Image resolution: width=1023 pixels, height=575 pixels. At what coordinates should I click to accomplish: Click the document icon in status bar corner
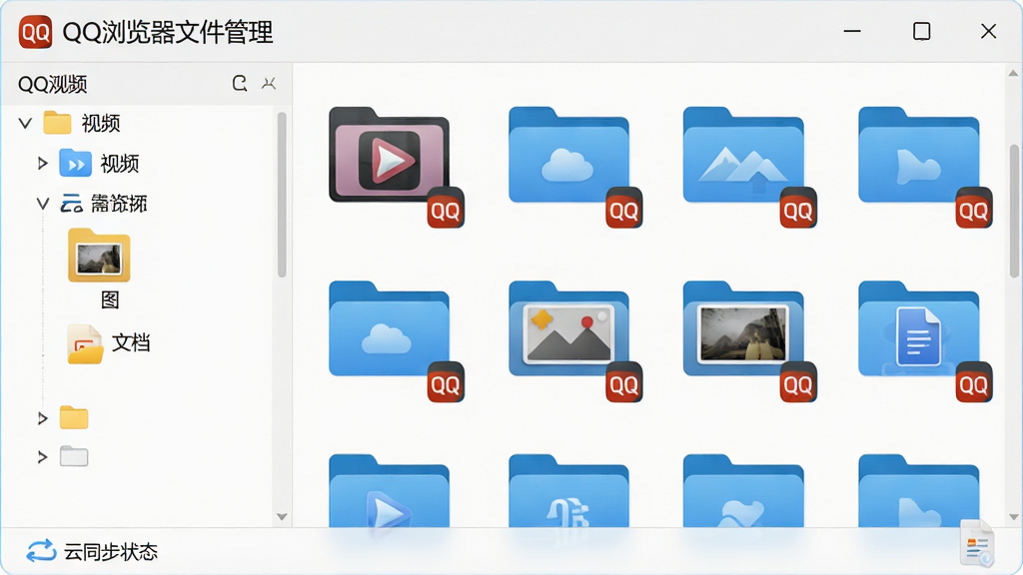pyautogui.click(x=977, y=542)
